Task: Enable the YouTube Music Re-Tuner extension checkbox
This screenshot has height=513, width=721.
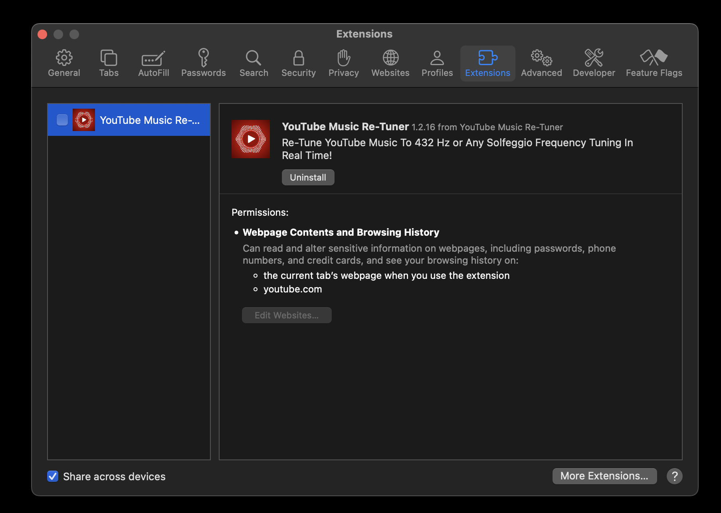Action: pyautogui.click(x=62, y=120)
